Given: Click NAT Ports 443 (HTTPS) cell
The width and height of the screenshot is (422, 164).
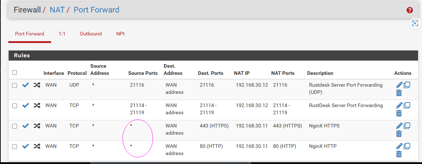Looking at the screenshot, I should [287, 126].
